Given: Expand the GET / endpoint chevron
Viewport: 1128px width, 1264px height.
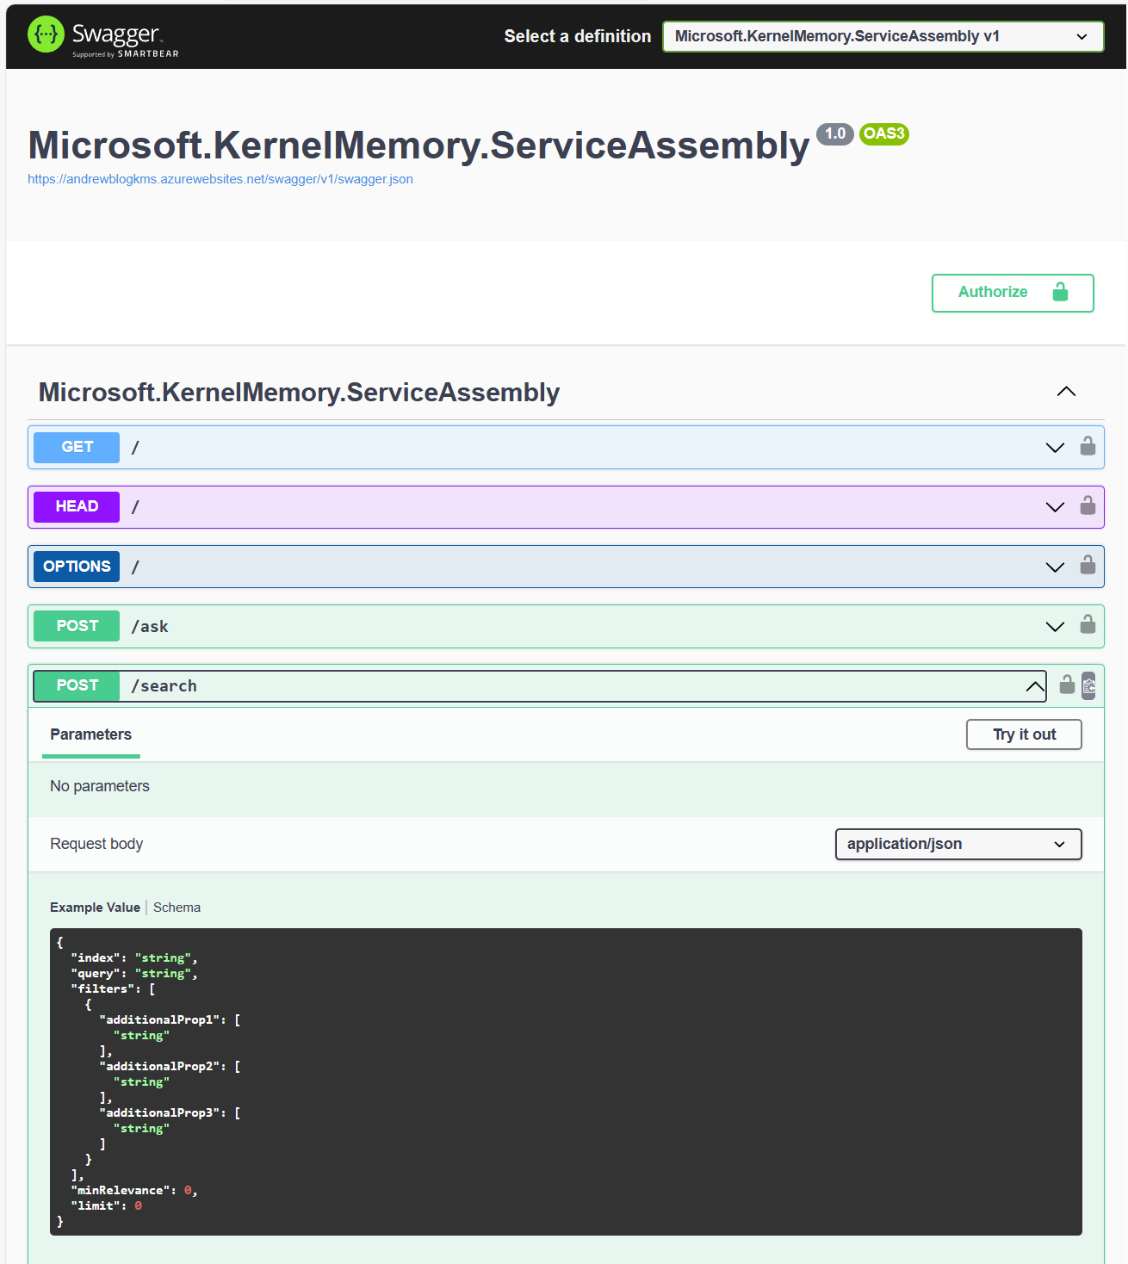Looking at the screenshot, I should point(1055,447).
